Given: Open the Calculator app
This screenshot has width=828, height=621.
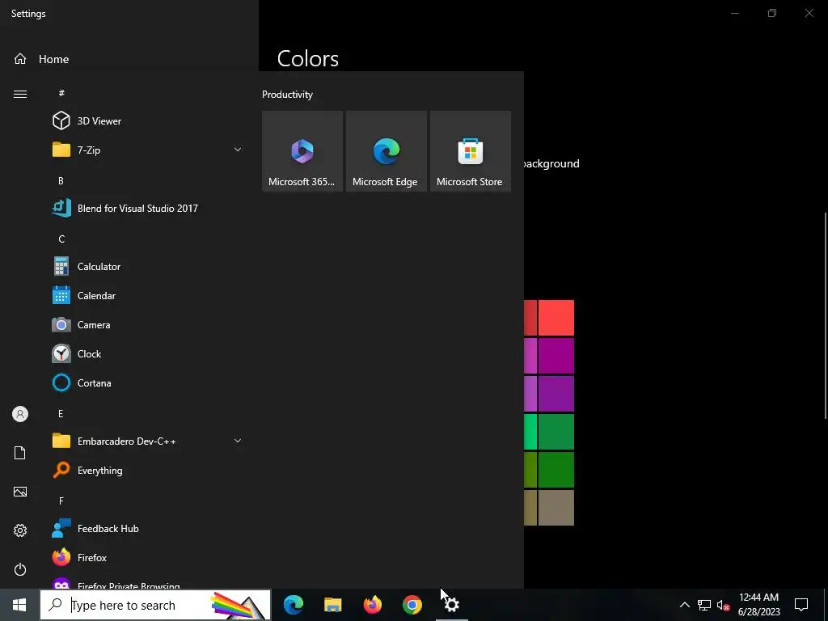Looking at the screenshot, I should coord(148,267).
